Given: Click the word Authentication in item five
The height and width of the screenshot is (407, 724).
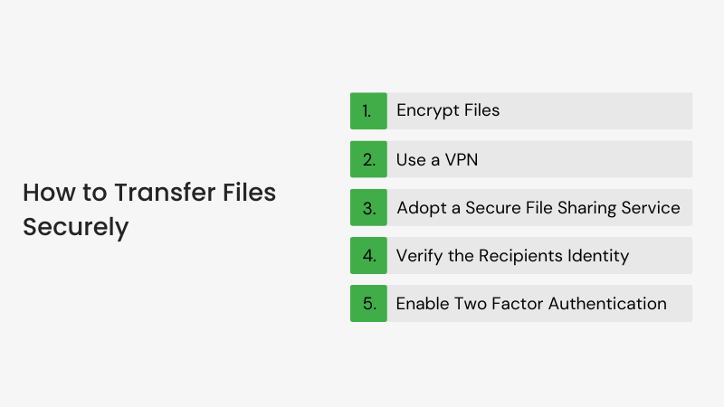Looking at the screenshot, I should pyautogui.click(x=607, y=304).
